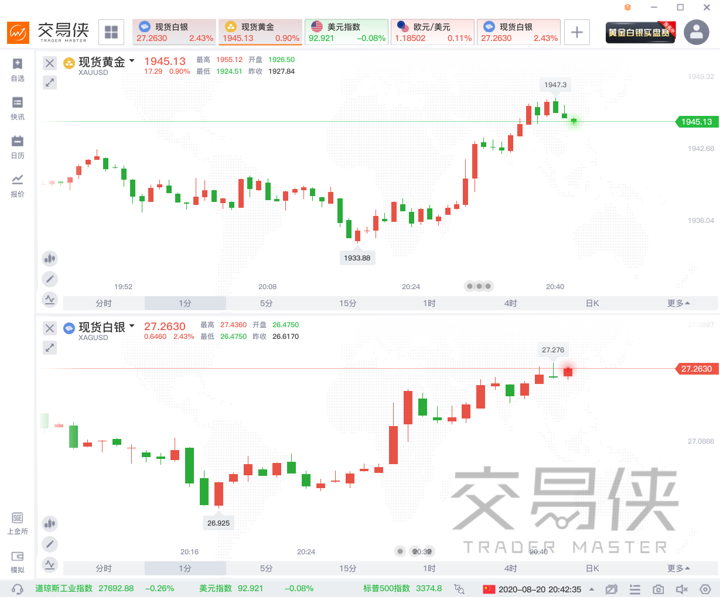Select 15分 timeframe in gold chart
The image size is (720, 597).
coord(348,303)
